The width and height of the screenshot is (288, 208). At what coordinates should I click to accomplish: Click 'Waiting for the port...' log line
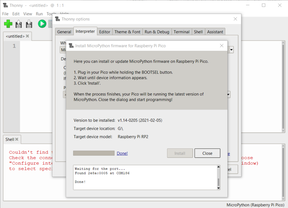pos(100,169)
